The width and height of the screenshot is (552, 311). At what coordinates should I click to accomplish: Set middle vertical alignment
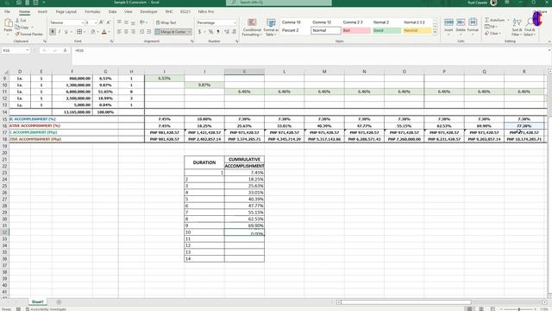tap(126, 22)
